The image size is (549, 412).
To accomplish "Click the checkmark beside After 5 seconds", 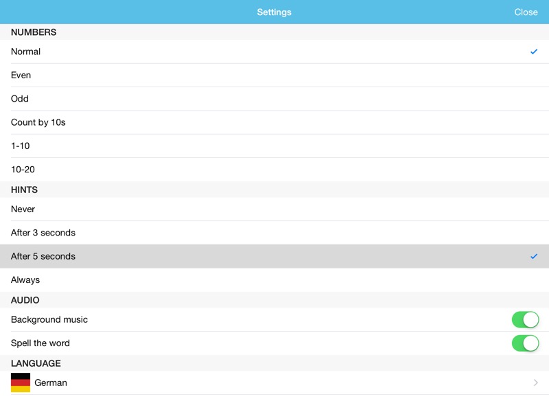I will coord(534,256).
